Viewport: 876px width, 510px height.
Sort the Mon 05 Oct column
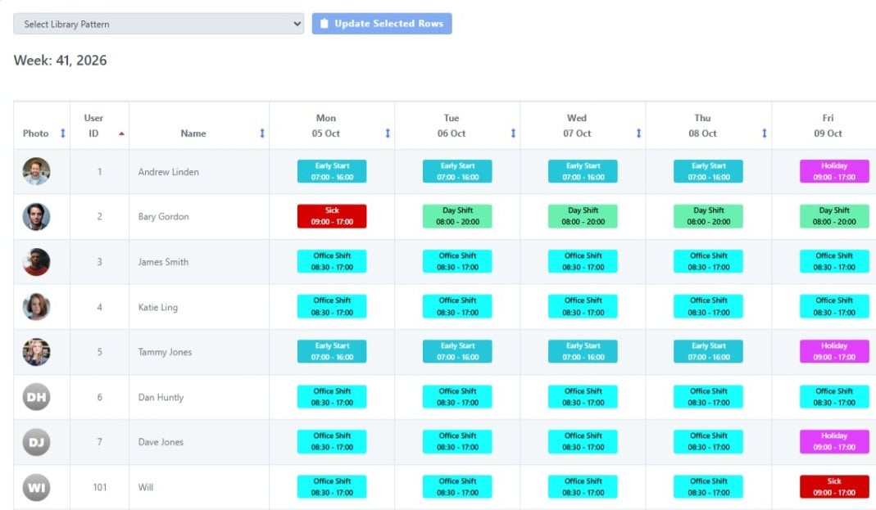click(x=388, y=133)
